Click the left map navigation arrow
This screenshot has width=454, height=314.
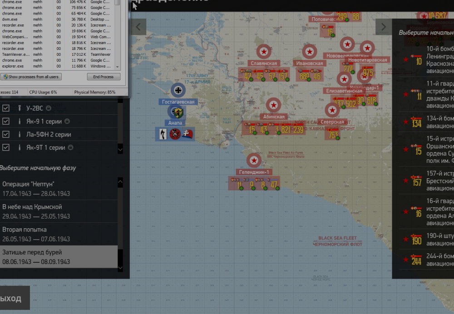point(138,27)
